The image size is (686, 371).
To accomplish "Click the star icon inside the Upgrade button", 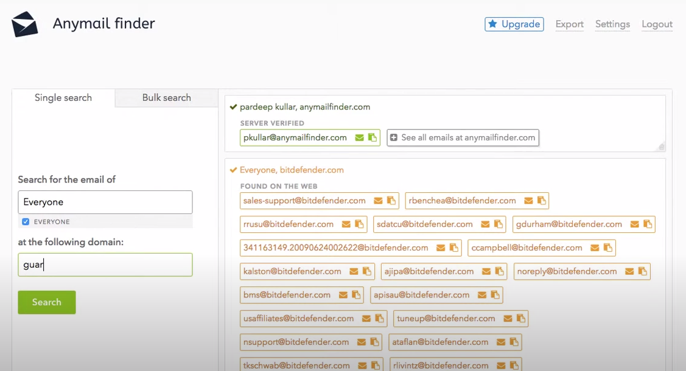I will tap(492, 24).
